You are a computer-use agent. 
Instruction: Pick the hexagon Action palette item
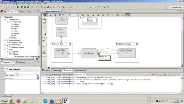click(x=44, y=28)
